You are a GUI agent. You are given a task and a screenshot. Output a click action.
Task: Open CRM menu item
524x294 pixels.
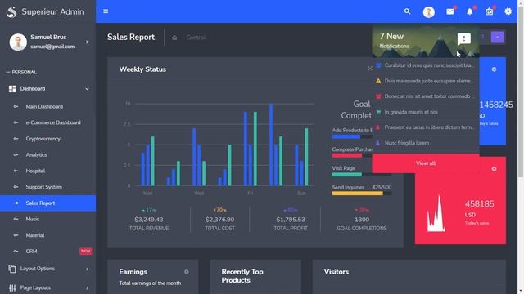pos(47,251)
